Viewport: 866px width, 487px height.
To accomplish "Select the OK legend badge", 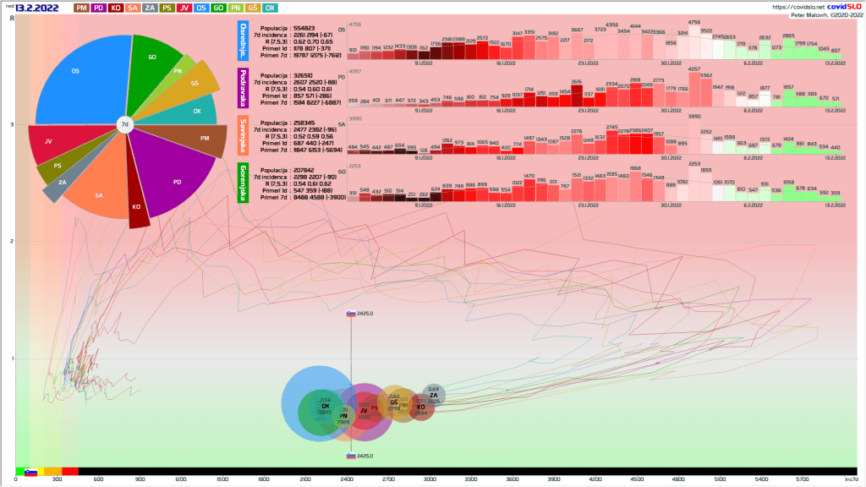I will click(270, 8).
